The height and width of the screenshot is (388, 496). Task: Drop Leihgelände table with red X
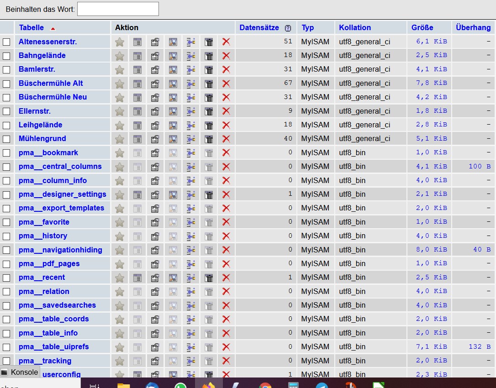(226, 126)
